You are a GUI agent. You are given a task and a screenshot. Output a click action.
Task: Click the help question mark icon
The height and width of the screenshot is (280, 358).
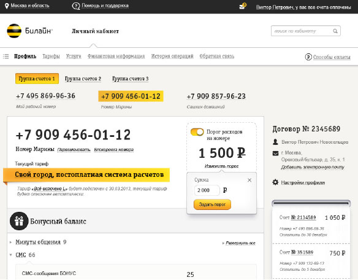[x=76, y=6]
